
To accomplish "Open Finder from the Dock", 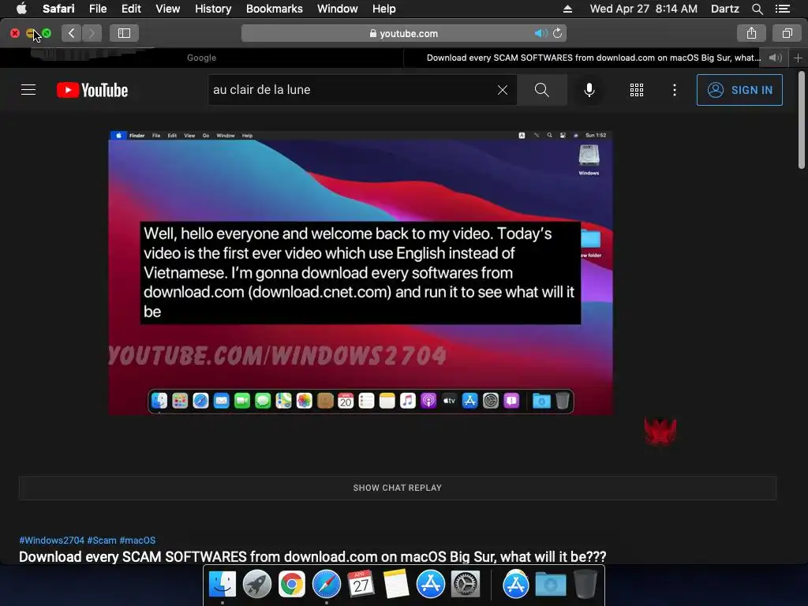I will coord(222,585).
